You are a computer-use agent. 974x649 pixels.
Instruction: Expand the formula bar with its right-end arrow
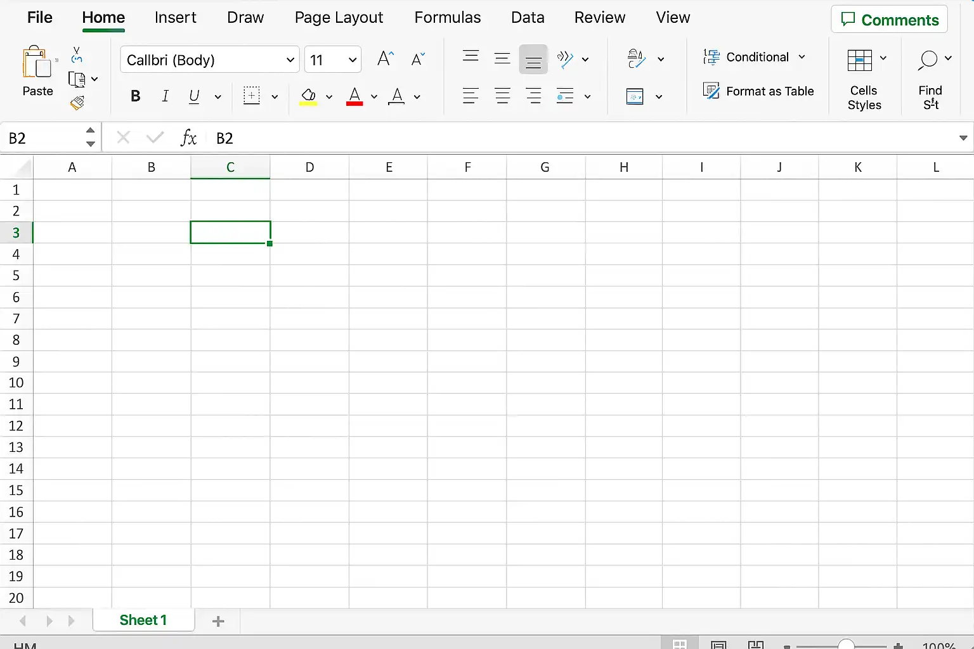click(x=963, y=138)
